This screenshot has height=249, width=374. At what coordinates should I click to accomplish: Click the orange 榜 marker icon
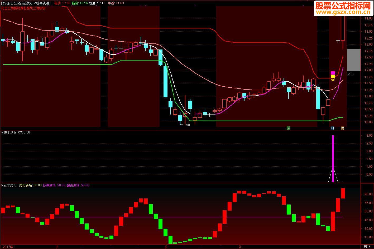point(342,128)
